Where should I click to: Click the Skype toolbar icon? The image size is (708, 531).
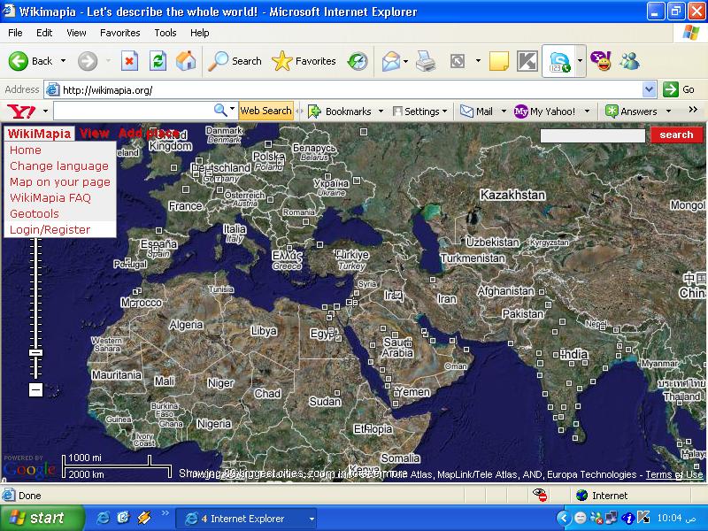(559, 61)
